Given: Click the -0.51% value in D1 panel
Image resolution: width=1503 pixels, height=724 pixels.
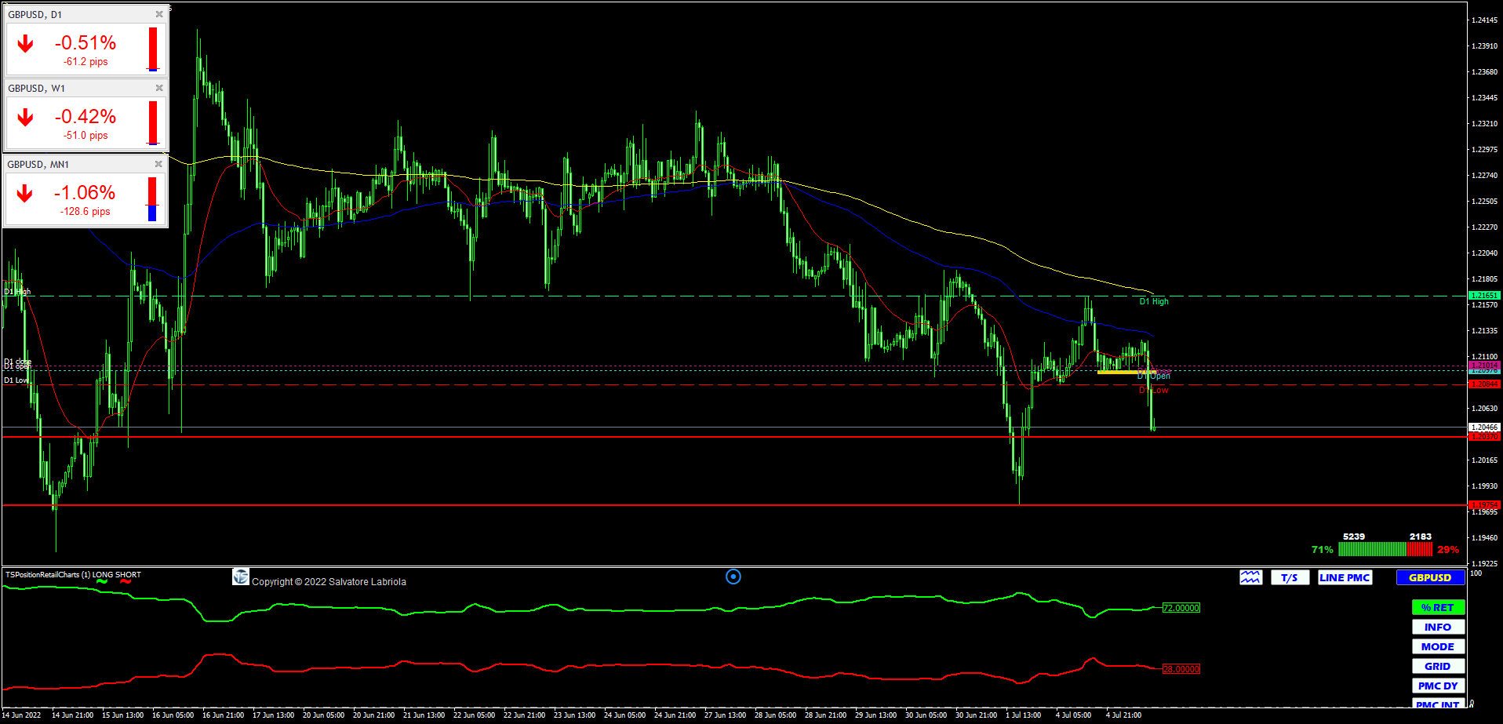Looking at the screenshot, I should point(86,43).
